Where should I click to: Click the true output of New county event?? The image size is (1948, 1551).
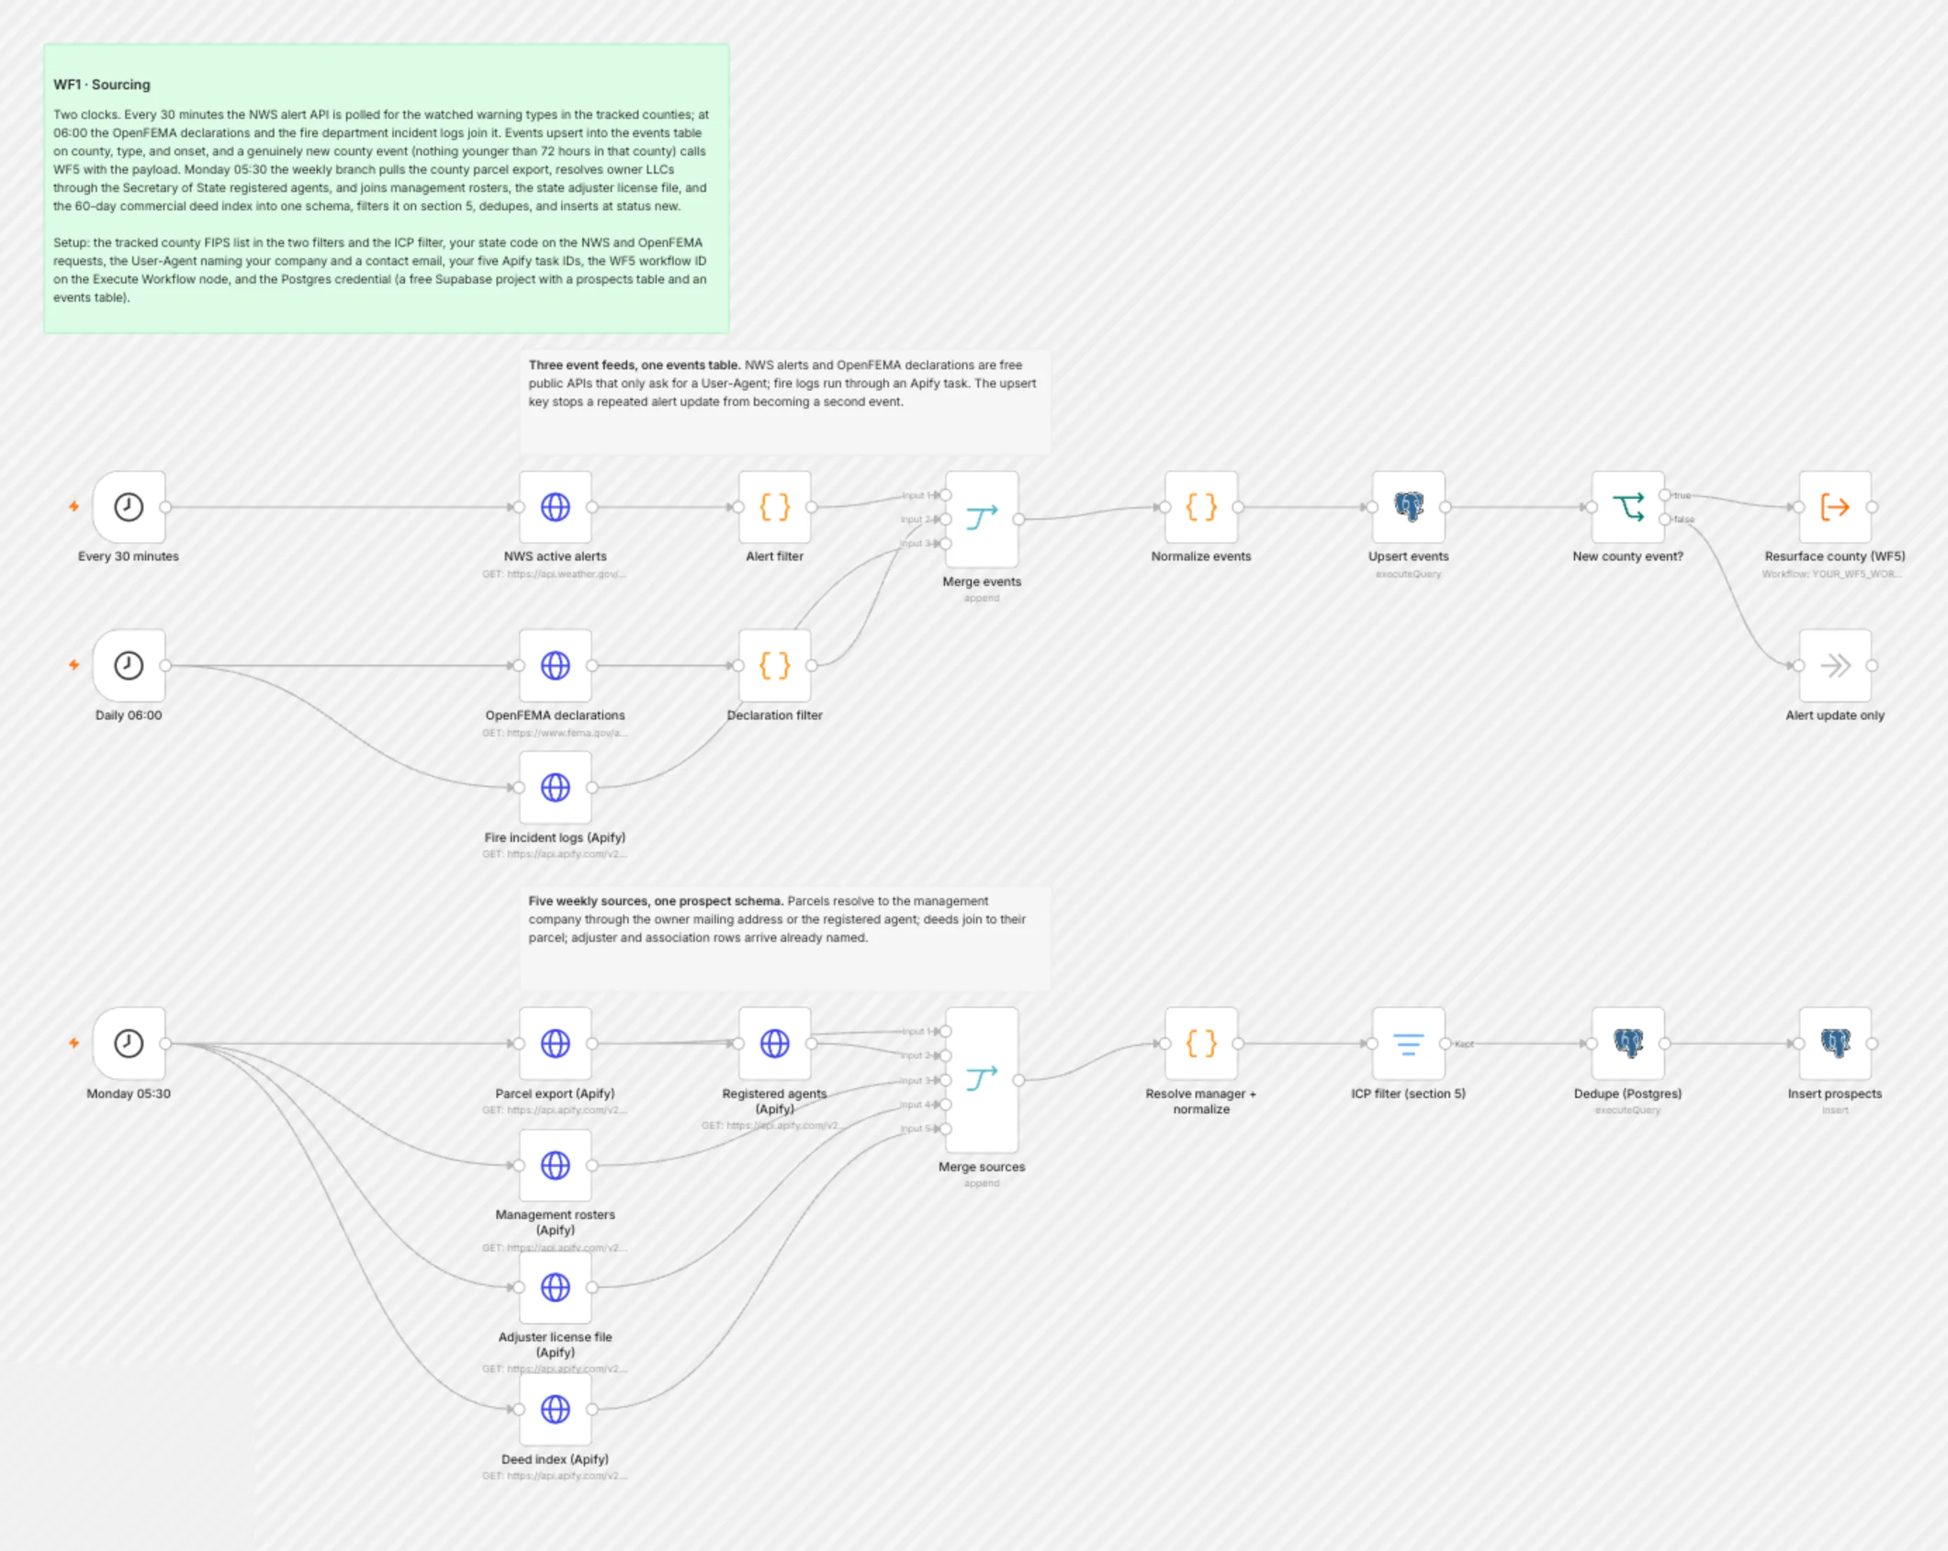click(x=1665, y=495)
